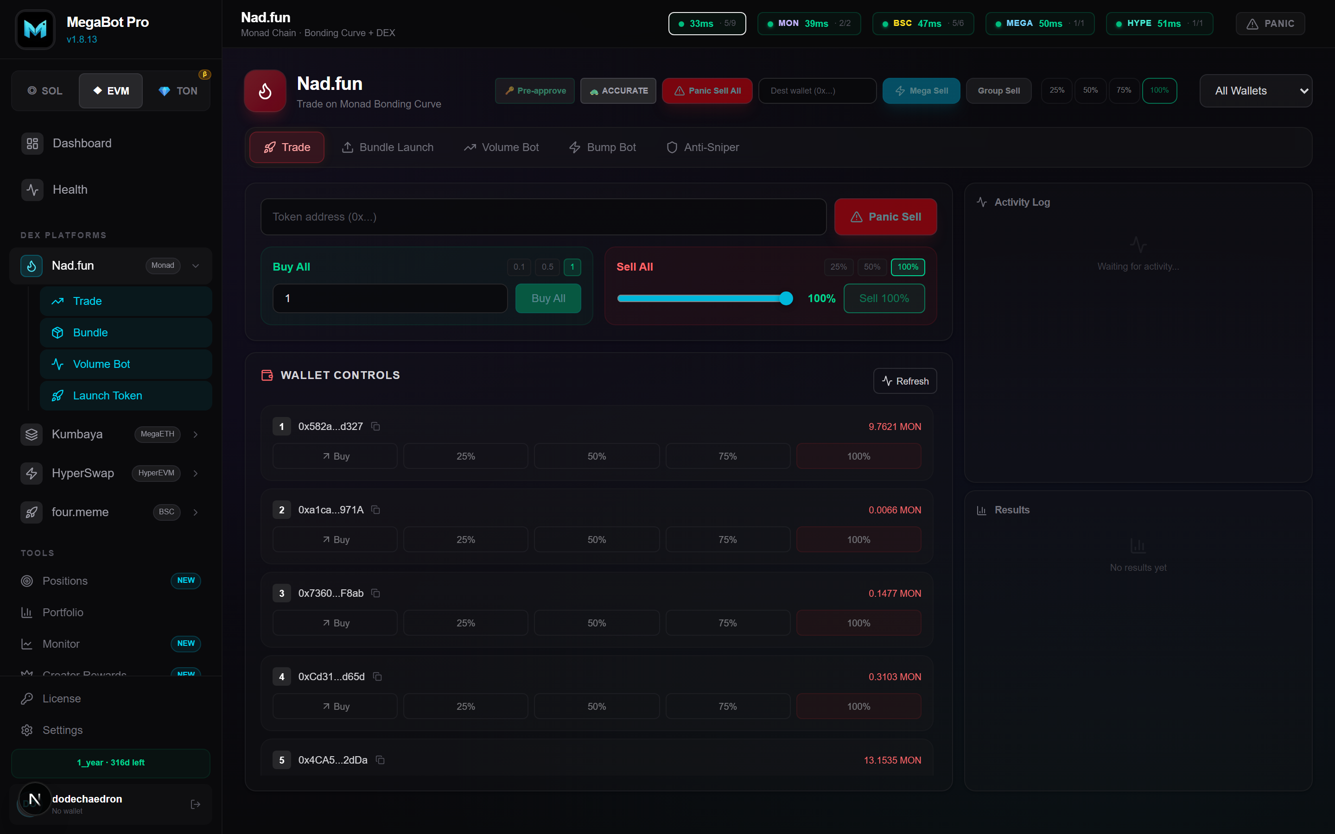Sell 100% for wallet 0x582a...d327
Screen dimensions: 1335x834
pyautogui.click(x=858, y=456)
